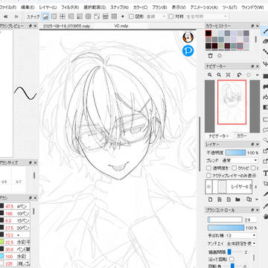Select the 4ペン brush
Viewport: 268px width, 268px height.
[15, 206]
